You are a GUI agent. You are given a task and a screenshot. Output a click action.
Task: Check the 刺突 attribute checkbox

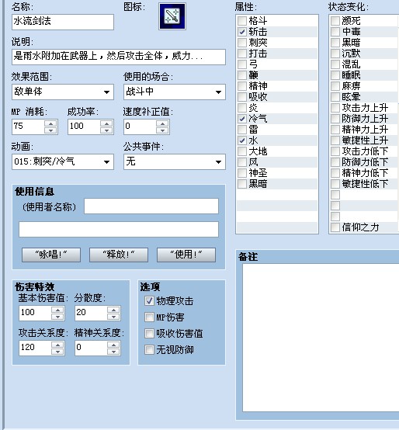[x=242, y=43]
